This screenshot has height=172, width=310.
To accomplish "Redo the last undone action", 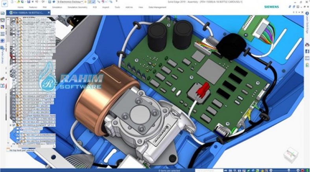I will coord(43,2).
